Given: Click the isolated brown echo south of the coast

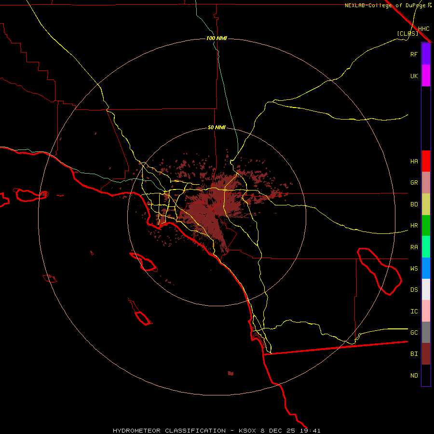Looking at the screenshot, I should pos(231,373).
